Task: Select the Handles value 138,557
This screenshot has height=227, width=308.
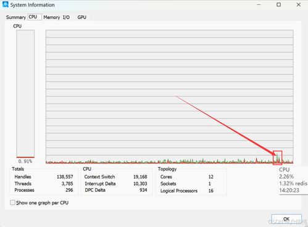Action: (x=65, y=177)
